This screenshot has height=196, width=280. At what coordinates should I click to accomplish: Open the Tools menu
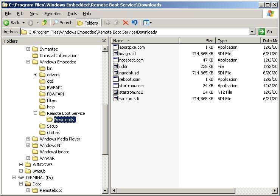click(x=72, y=14)
